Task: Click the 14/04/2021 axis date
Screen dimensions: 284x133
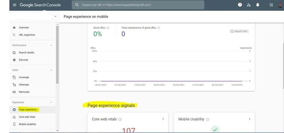Action: pos(237,85)
